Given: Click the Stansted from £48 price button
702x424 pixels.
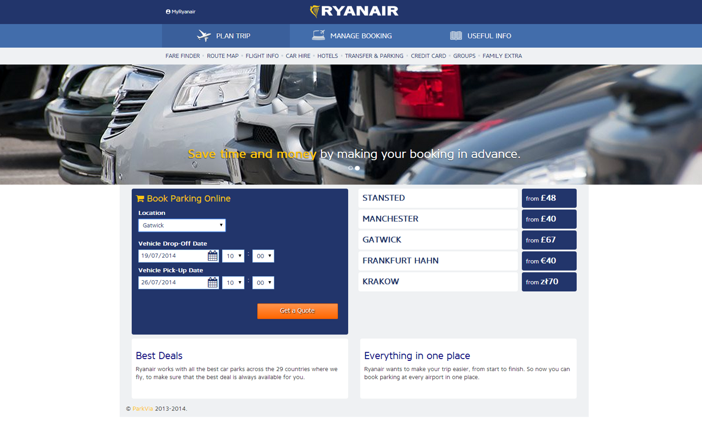Looking at the screenshot, I should [549, 198].
